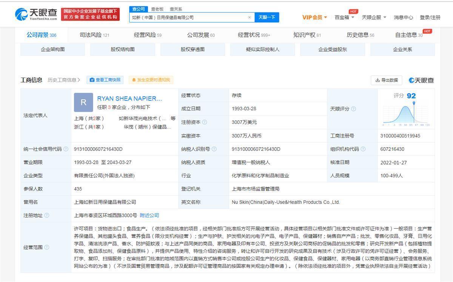The width and height of the screenshot is (453, 282).
Task: Switch to 经营风险 tab
Action: coord(148,35)
